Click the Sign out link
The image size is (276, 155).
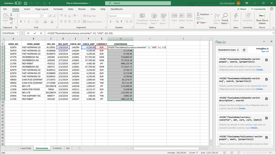tap(265, 51)
